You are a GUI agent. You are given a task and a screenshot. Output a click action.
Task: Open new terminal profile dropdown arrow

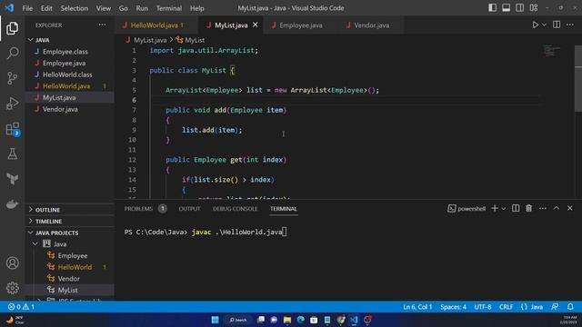(503, 208)
